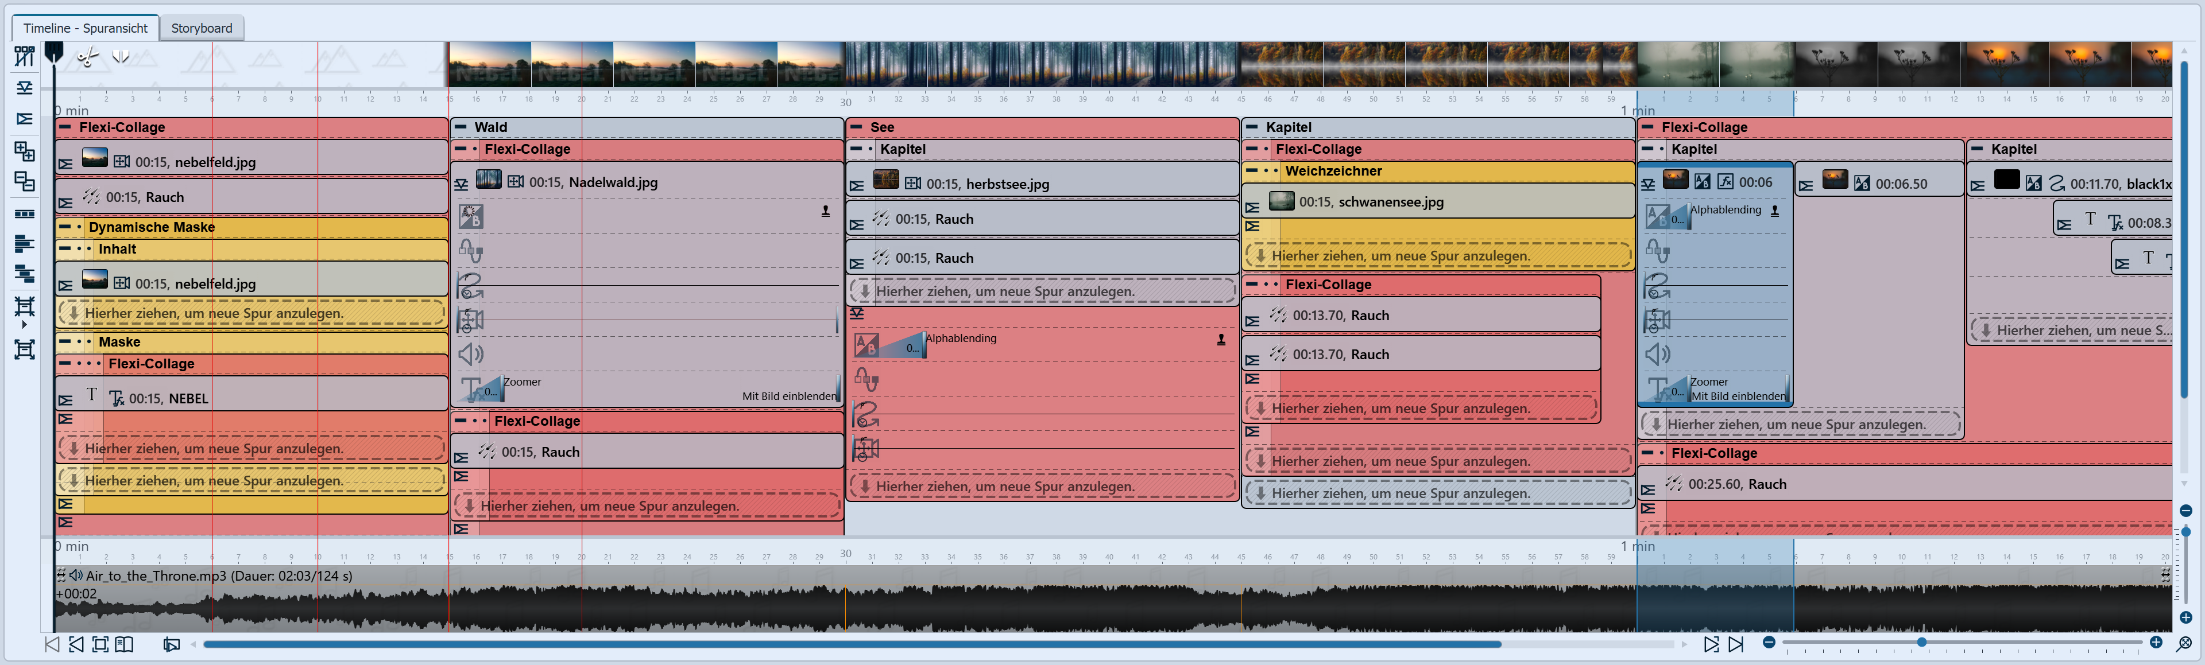Screen dimensions: 2205x665
Task: Select the arrow cursor tool
Action: 52,53
